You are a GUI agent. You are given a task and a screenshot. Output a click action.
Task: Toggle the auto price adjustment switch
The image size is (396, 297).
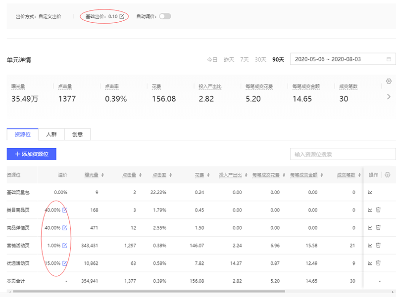(165, 16)
